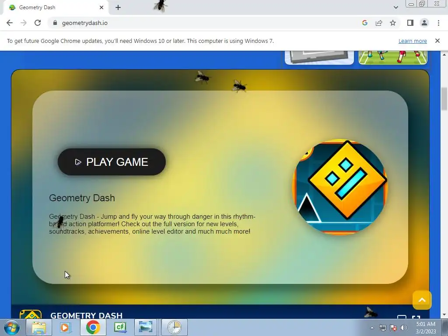Viewport: 448px width, 336px height.
Task: Click the Chrome taskbar icon
Action: coord(93,327)
